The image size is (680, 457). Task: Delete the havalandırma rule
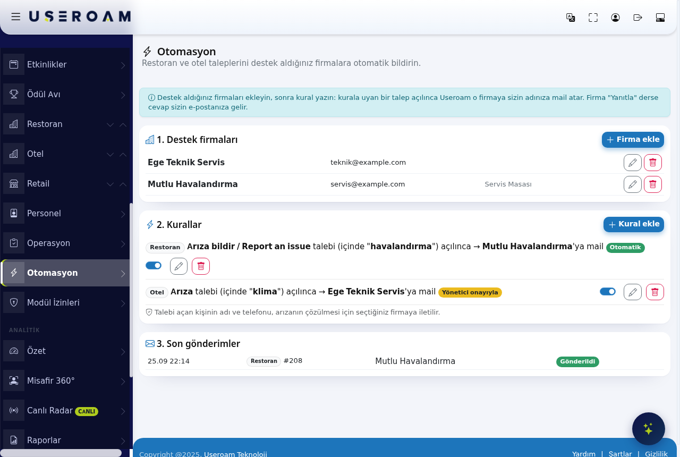(x=201, y=266)
